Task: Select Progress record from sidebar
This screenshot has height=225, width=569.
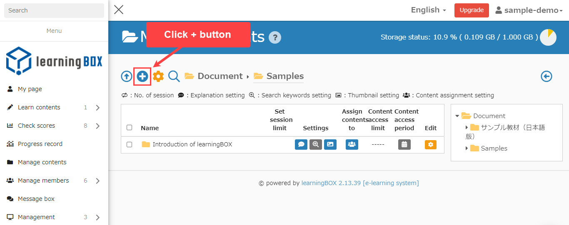Action: pos(40,144)
